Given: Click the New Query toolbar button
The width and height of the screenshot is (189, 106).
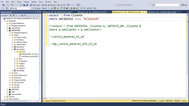Looking at the screenshot, I should (35, 5).
